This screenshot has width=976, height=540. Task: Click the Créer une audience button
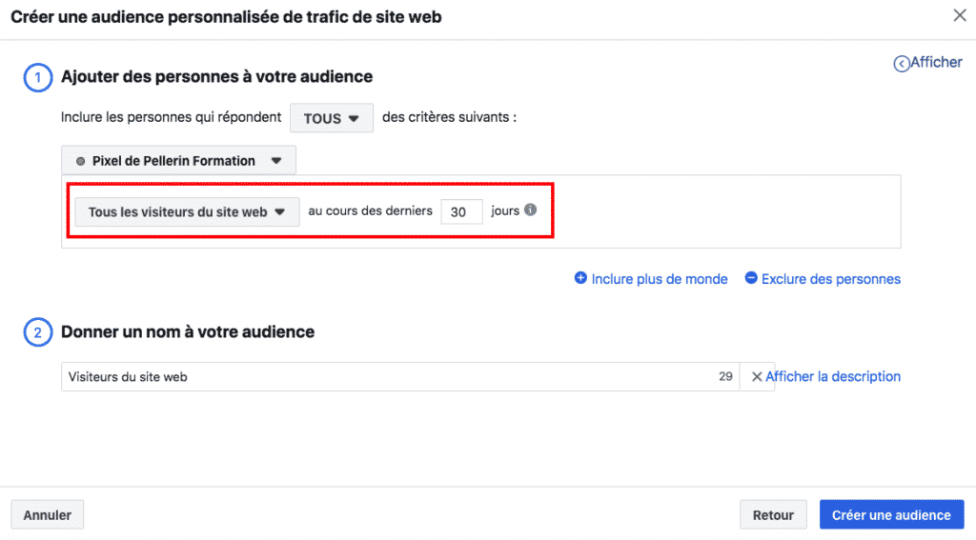(890, 515)
